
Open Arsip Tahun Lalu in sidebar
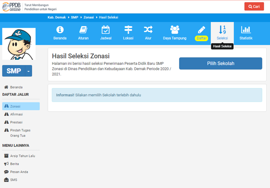pyautogui.click(x=22, y=156)
